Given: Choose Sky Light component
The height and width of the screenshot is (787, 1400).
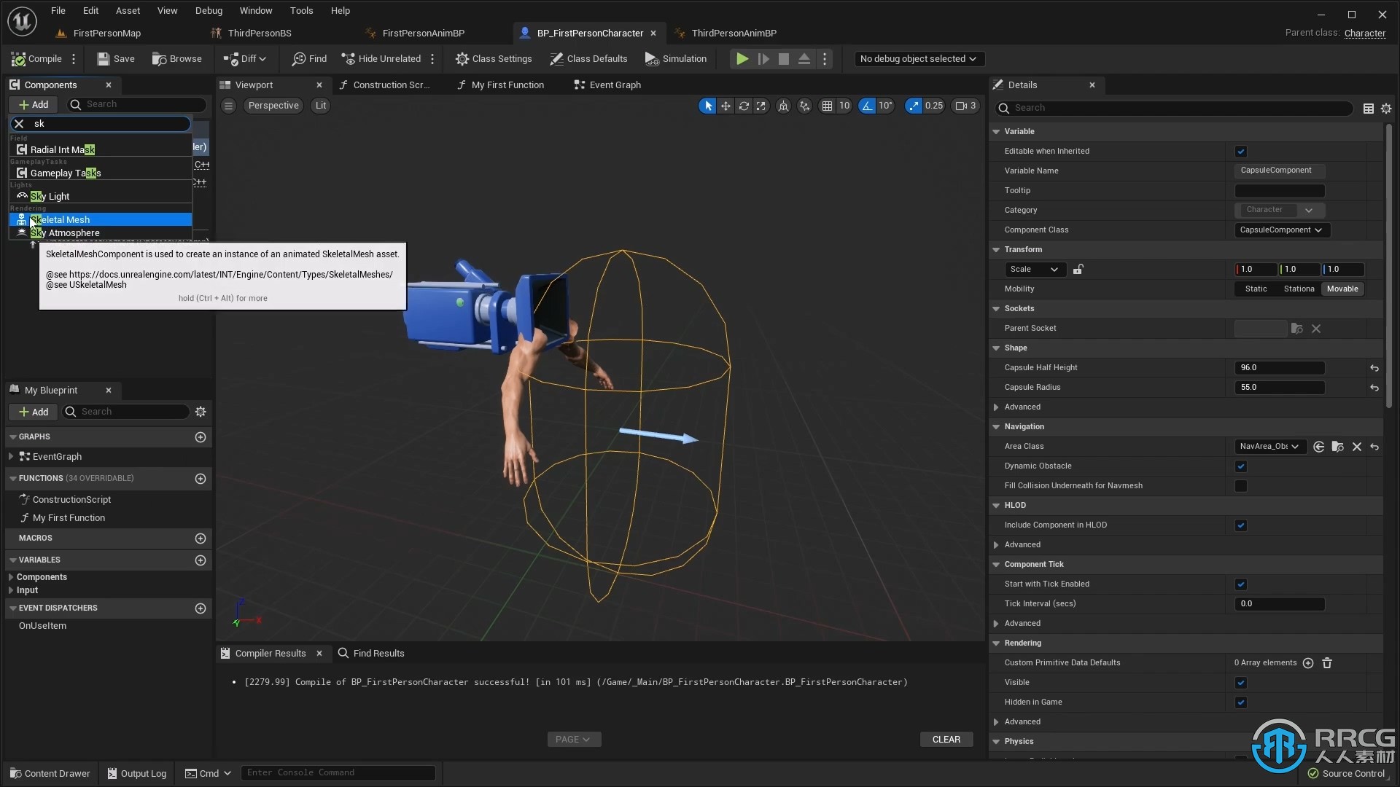Looking at the screenshot, I should point(101,196).
